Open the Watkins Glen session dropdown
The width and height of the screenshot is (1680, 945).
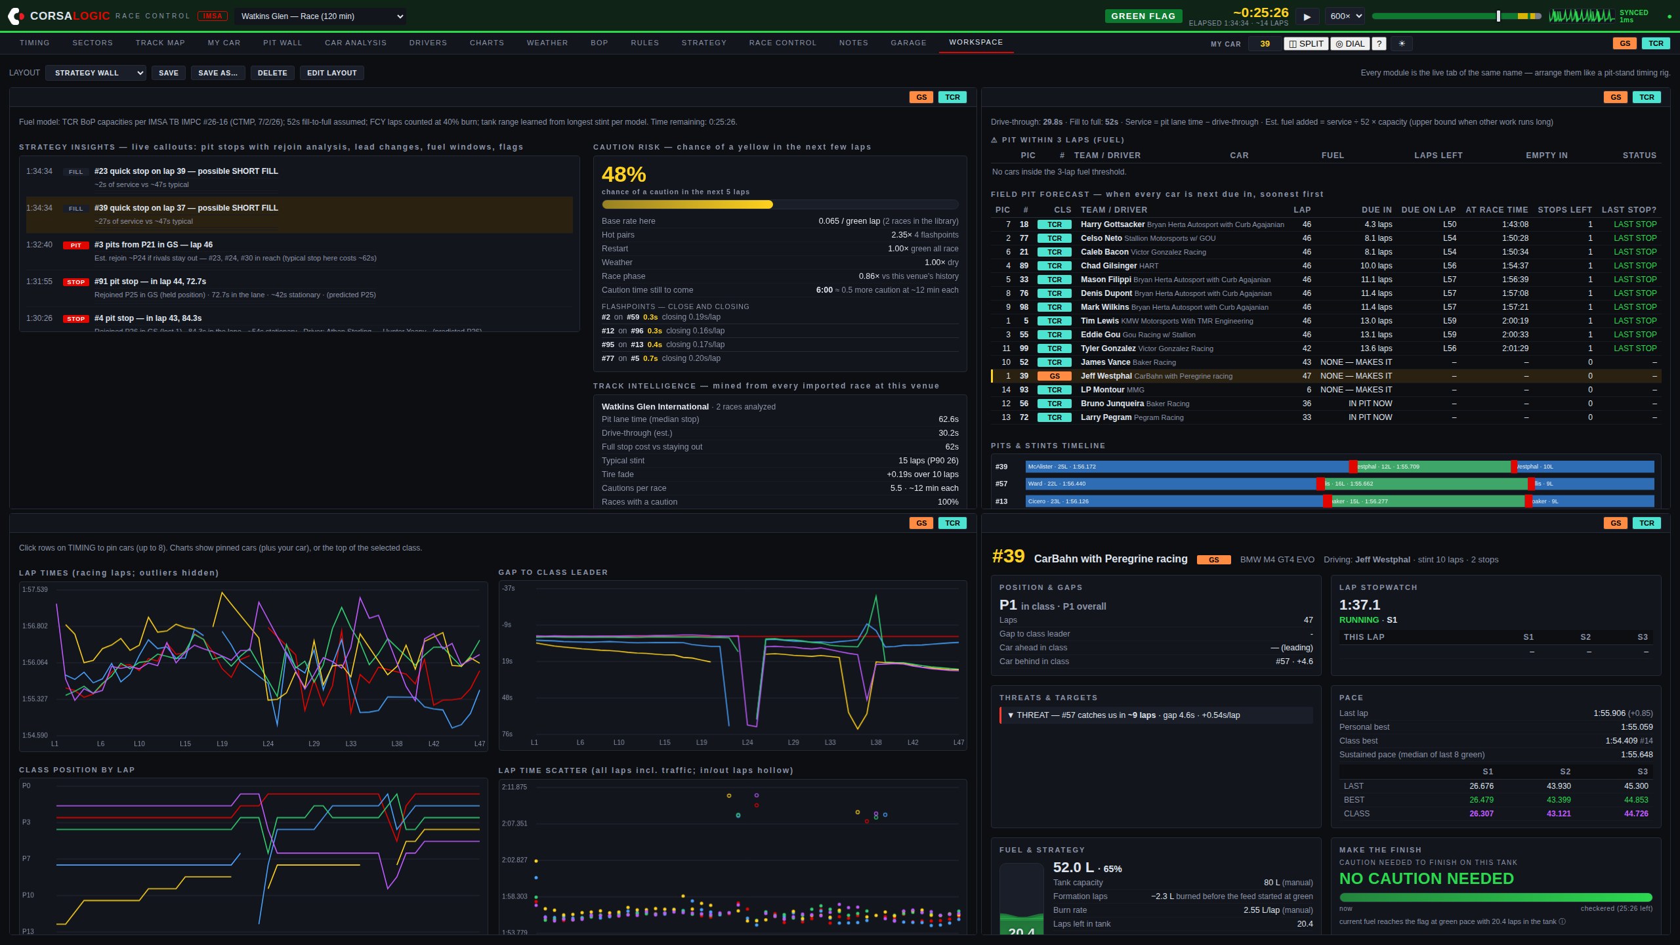pyautogui.click(x=320, y=16)
